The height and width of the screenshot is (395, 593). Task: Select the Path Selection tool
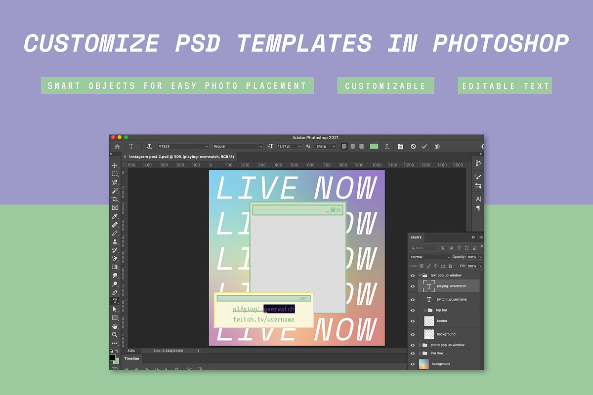coord(115,309)
